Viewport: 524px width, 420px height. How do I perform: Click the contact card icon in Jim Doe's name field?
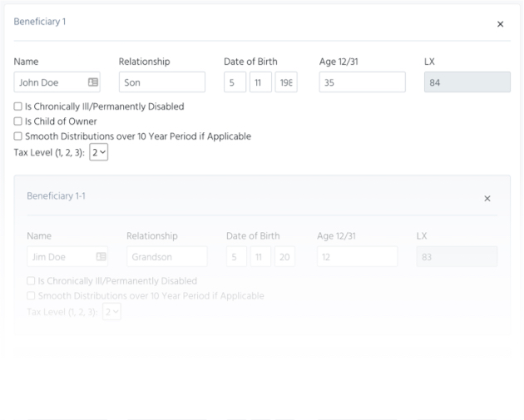pyautogui.click(x=101, y=257)
